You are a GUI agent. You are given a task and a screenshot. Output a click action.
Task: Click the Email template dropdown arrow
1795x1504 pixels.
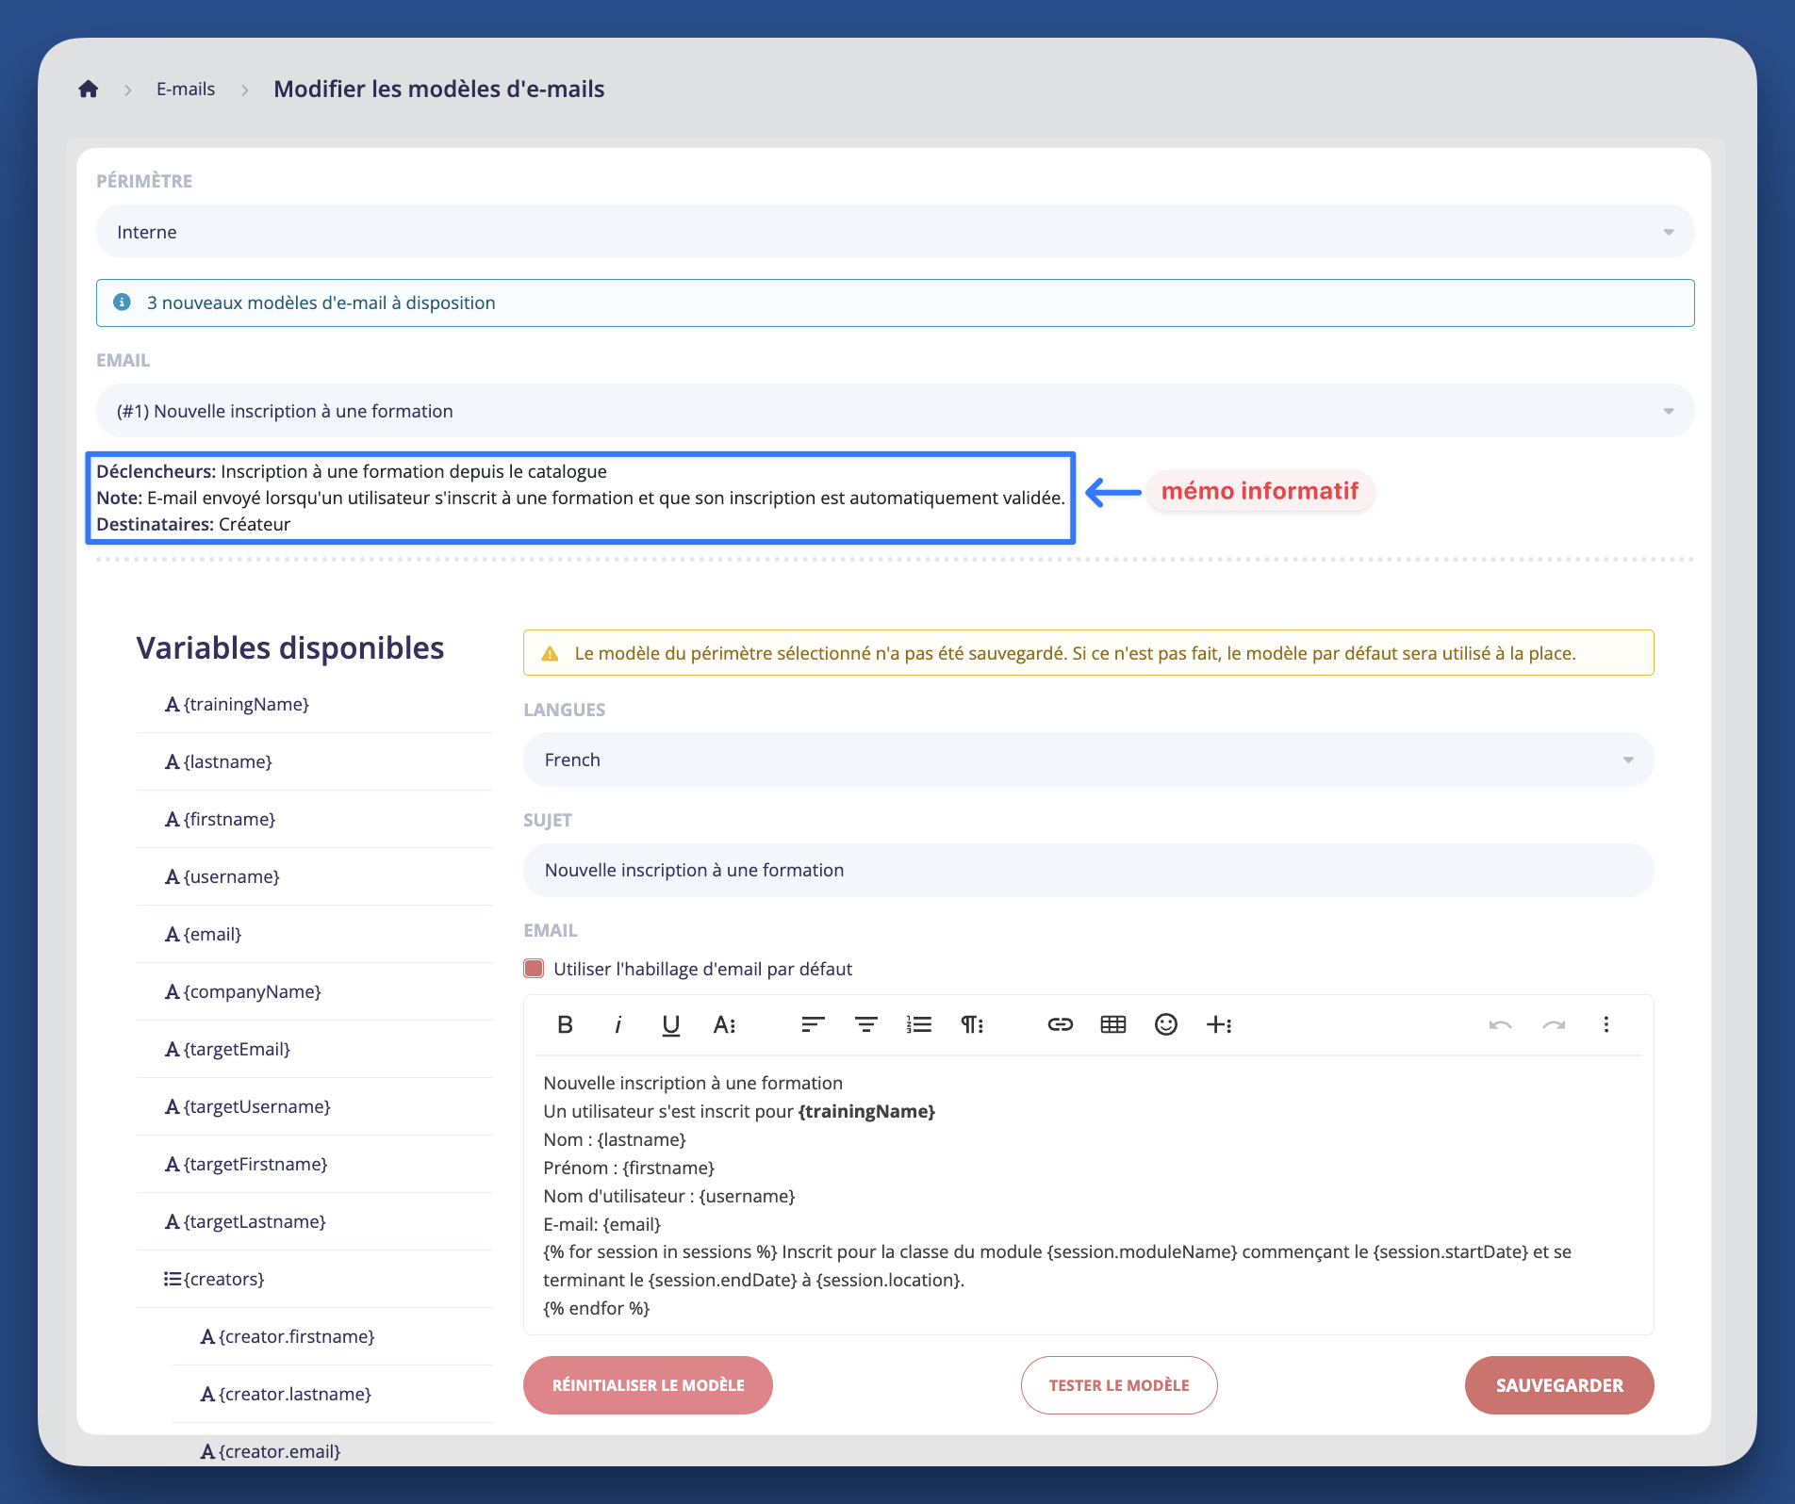click(x=1668, y=411)
